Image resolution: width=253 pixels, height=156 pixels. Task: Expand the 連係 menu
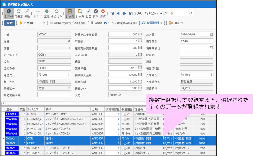(182, 23)
